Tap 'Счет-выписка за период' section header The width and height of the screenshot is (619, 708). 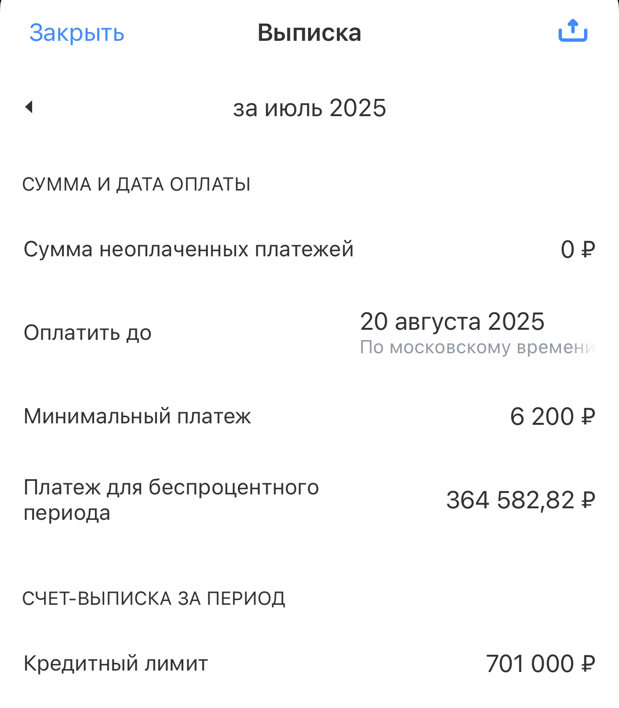coord(154,599)
